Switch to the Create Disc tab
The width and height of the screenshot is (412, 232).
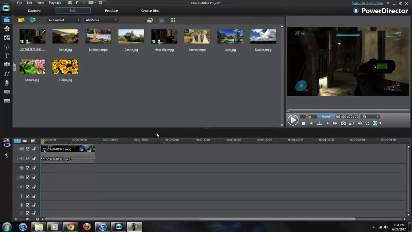(150, 11)
